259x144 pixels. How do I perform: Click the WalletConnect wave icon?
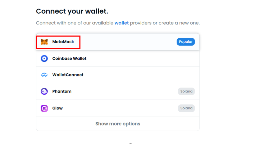coord(44,75)
